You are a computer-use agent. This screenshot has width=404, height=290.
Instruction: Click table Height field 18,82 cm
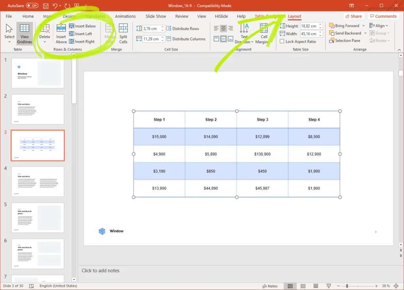pos(309,26)
